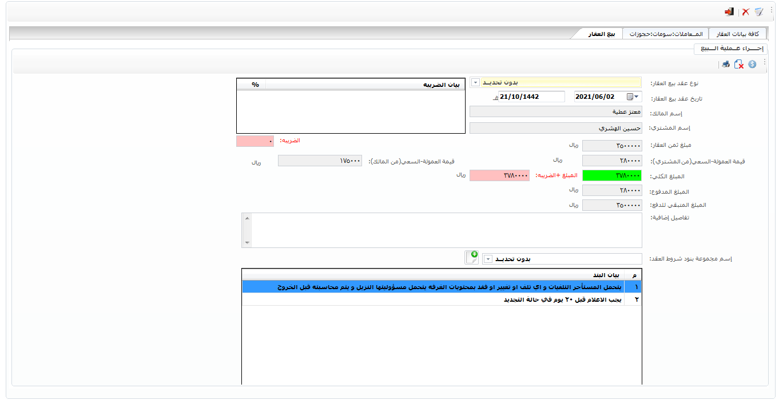This screenshot has width=779, height=400.
Task: Open the المعاملات:سومات:حجوزات tab
Action: [x=665, y=34]
